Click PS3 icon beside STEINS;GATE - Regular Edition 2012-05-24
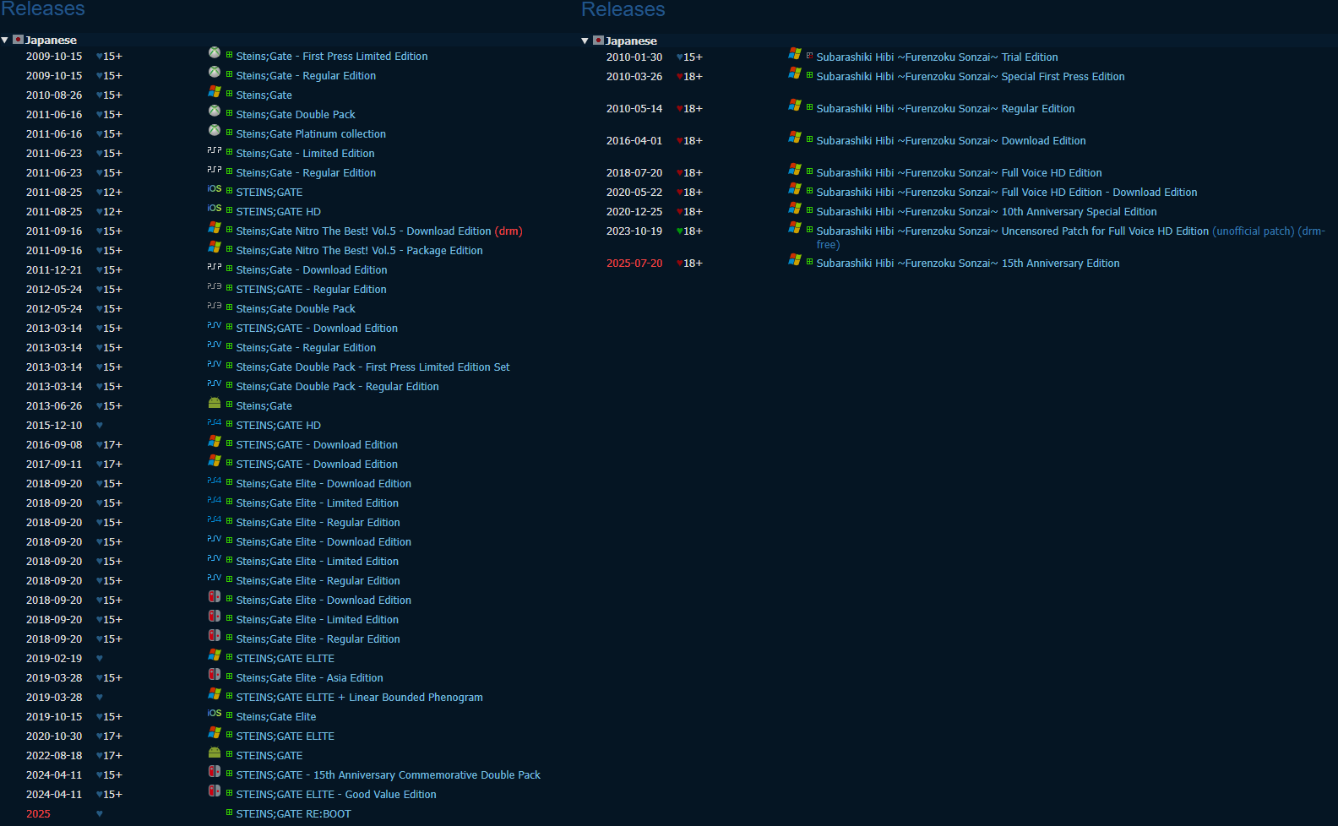This screenshot has height=826, width=1338. [215, 285]
